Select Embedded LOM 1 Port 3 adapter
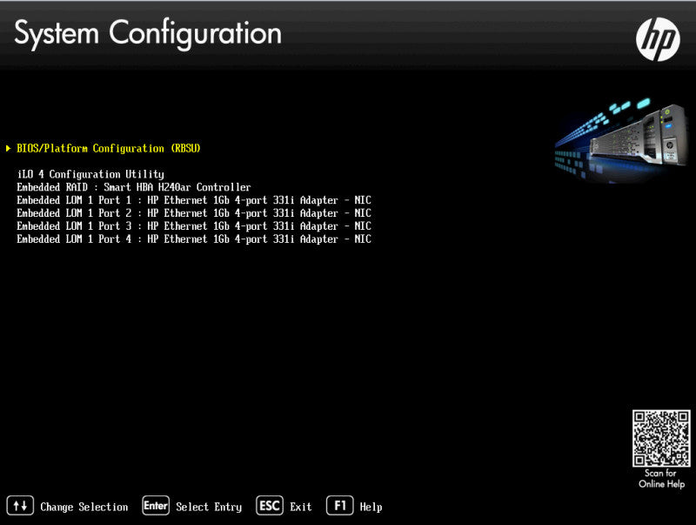The height and width of the screenshot is (525, 696). click(194, 226)
